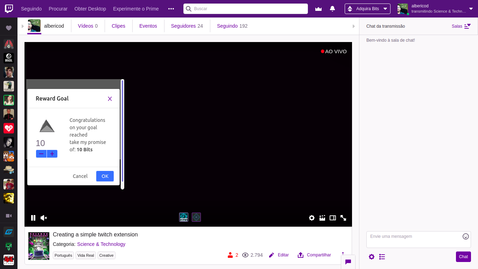Click the Vida Real tag
The height and width of the screenshot is (269, 478).
86,255
